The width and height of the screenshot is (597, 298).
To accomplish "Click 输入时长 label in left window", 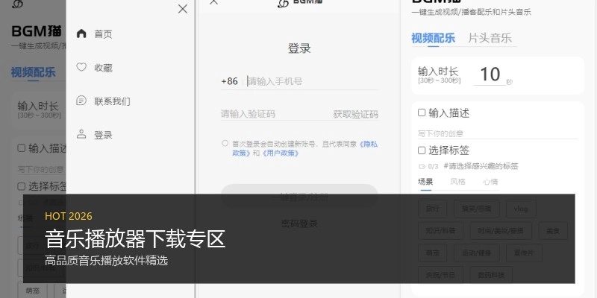I will pyautogui.click(x=38, y=106).
